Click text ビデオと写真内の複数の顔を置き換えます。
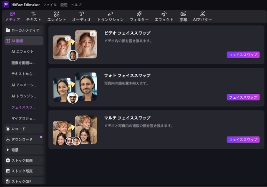Image resolution: width=267 pixels, height=187 pixels. (139, 126)
